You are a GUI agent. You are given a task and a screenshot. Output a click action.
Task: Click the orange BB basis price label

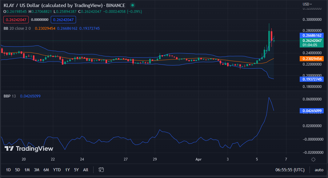pyautogui.click(x=311, y=58)
